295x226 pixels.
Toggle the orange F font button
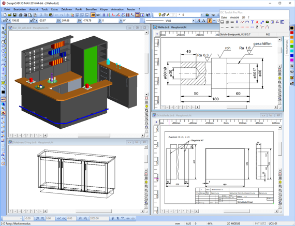[210, 21]
